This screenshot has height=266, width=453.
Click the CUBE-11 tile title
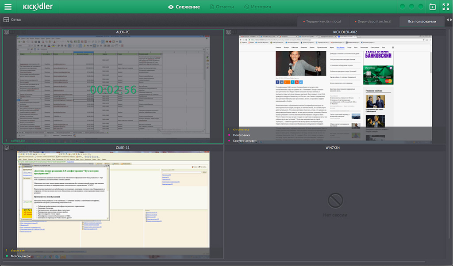click(123, 148)
